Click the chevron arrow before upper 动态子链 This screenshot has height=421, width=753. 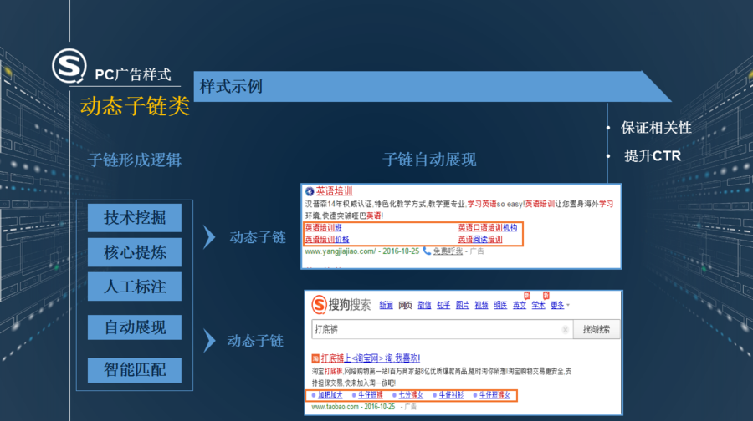(207, 237)
